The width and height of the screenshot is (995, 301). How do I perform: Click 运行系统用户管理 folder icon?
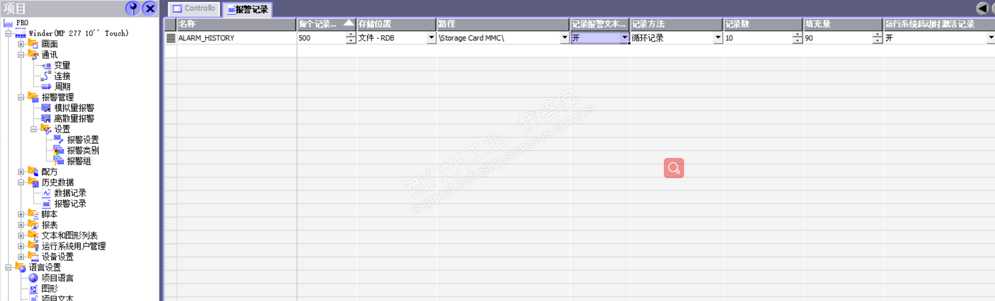coord(34,246)
